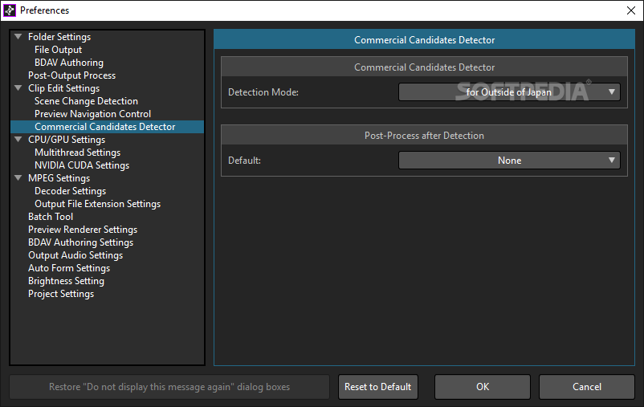The image size is (644, 407).
Task: Select NVIDIA CUDA Settings
Action: coord(82,165)
